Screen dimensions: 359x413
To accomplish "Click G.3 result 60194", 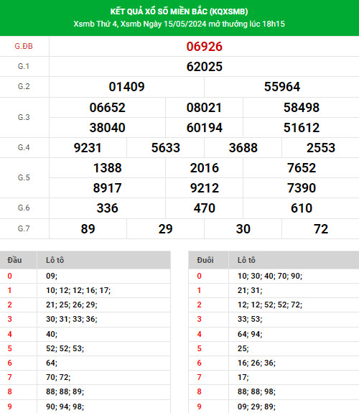I will 205,128.
